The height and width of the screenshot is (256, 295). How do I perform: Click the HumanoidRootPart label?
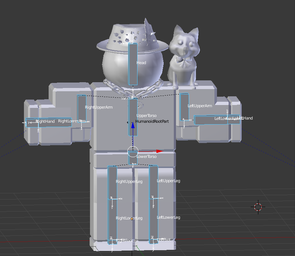click(152, 121)
